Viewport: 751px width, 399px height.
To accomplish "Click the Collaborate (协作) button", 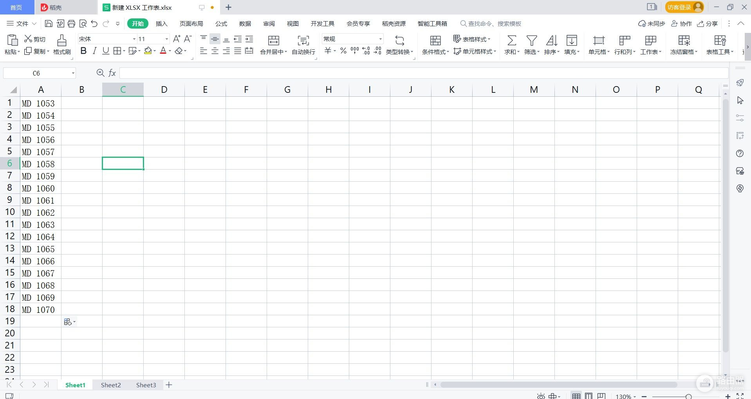I will 682,23.
